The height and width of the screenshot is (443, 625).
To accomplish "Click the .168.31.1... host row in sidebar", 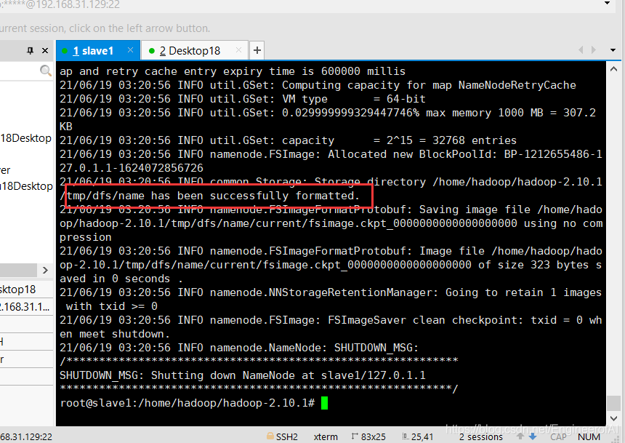I will 26,306.
